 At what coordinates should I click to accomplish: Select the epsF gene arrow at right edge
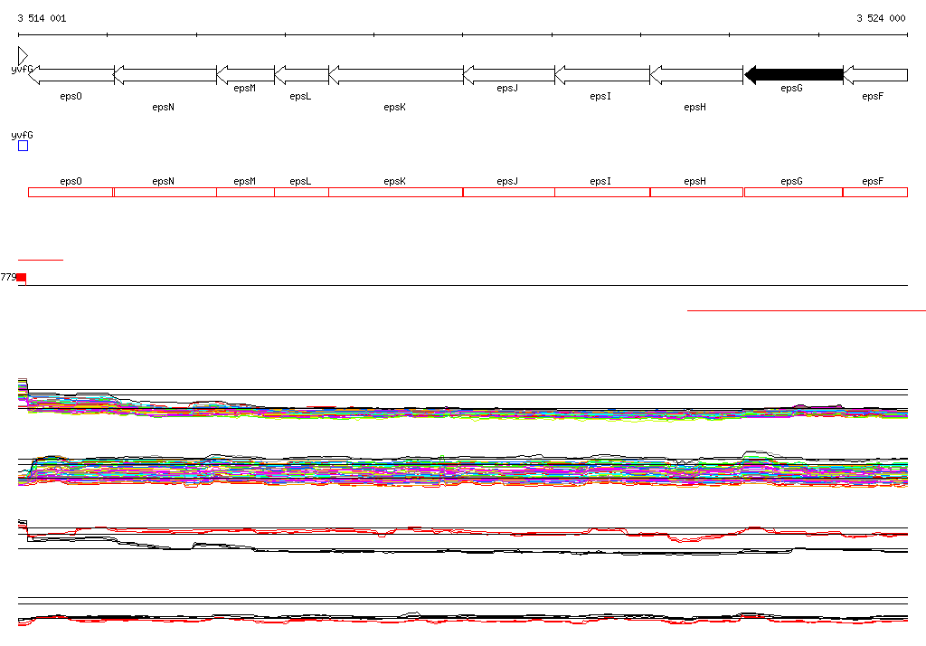(x=875, y=75)
